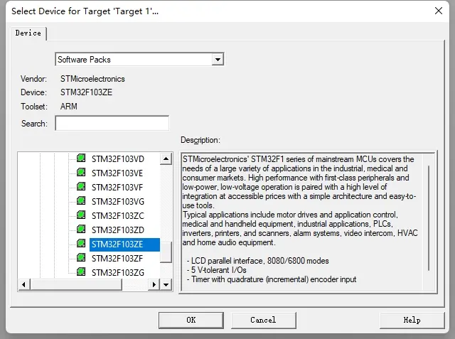Click the Description box vertical scrollbar
Image resolution: width=455 pixels, height=339 pixels.
click(429, 218)
